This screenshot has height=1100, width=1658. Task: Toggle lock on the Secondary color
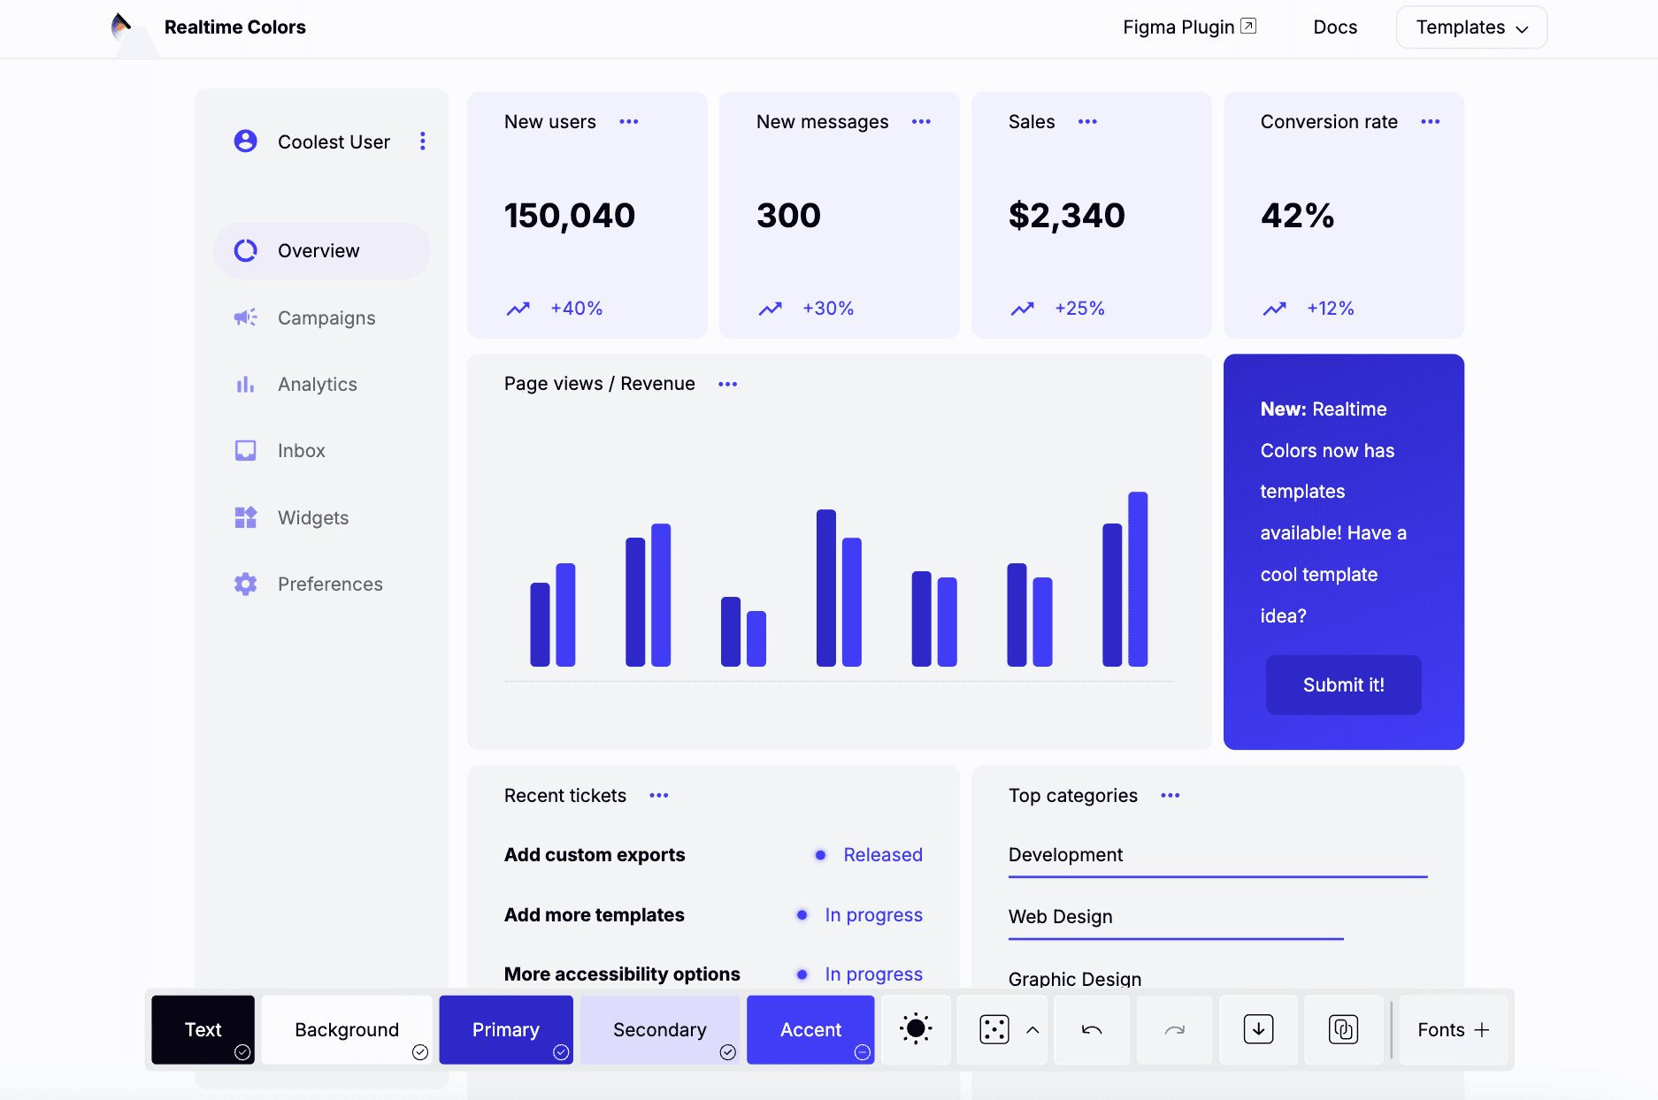pos(728,1052)
